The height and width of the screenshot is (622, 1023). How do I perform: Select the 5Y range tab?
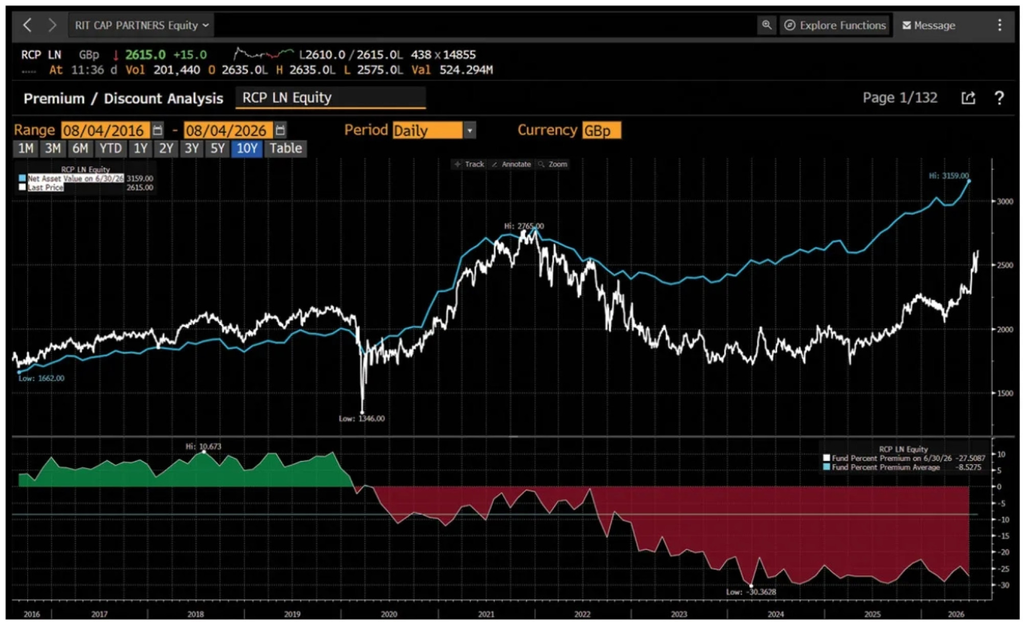coord(217,149)
